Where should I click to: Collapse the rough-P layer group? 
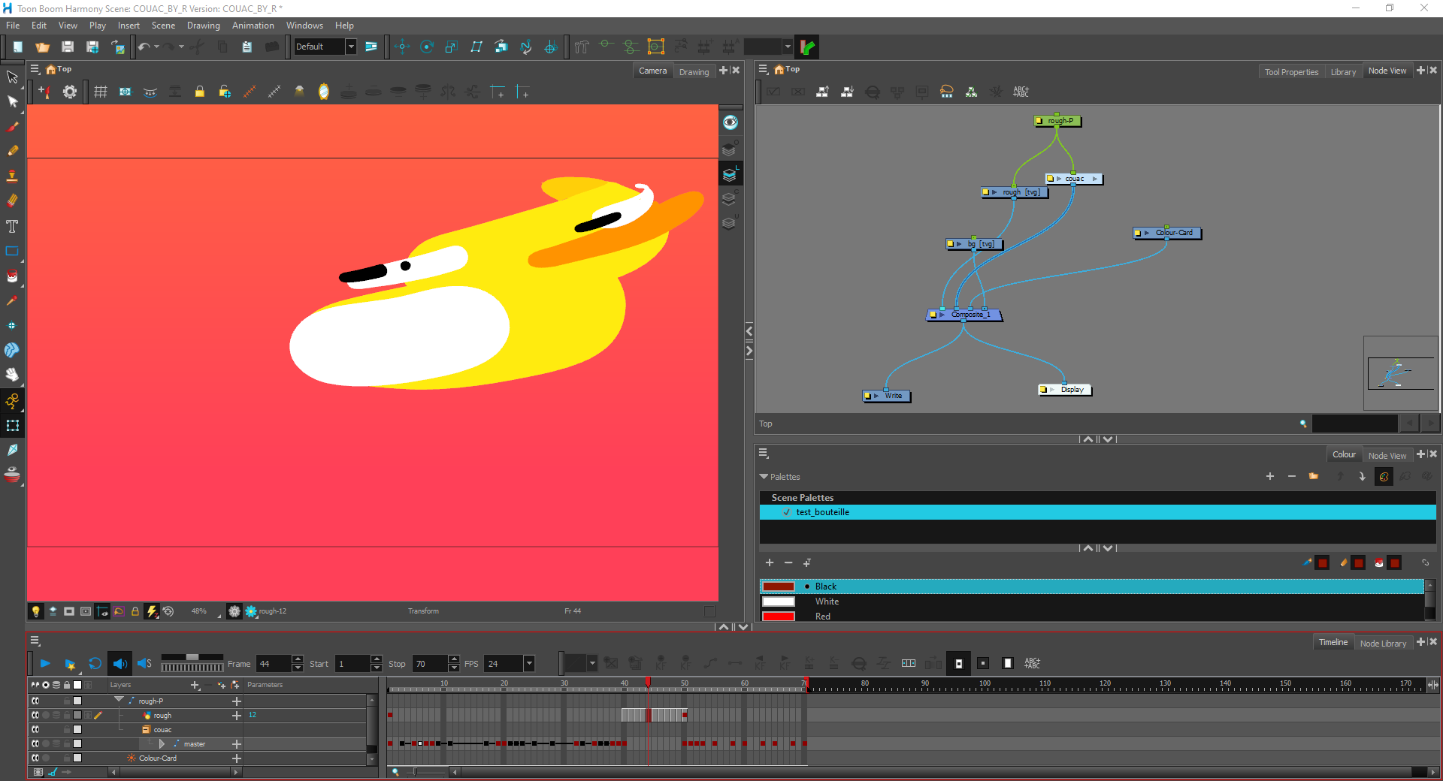point(119,700)
